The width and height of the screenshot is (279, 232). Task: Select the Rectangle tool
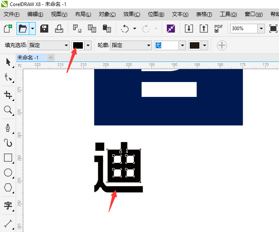pyautogui.click(x=8, y=158)
